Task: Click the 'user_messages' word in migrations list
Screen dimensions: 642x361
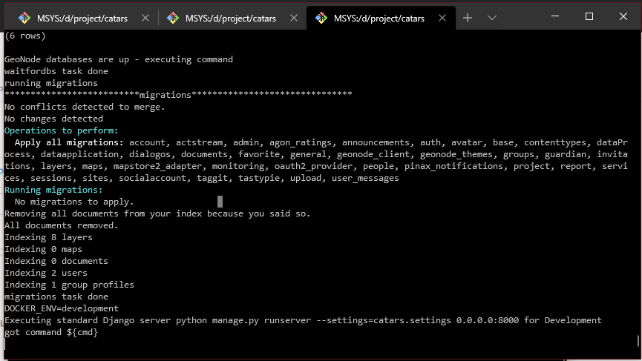Action: click(x=365, y=178)
